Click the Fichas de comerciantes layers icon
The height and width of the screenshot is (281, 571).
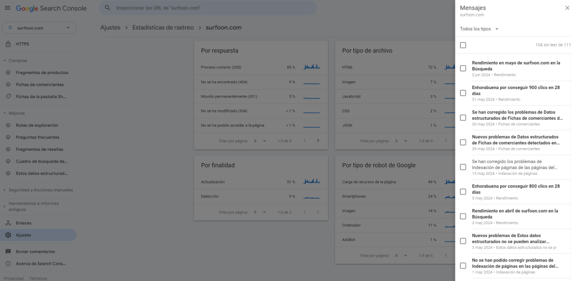[x=8, y=85]
